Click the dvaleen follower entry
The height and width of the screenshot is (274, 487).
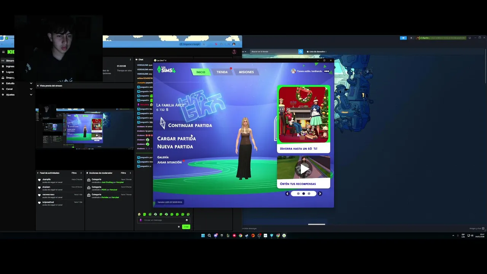(x=60, y=188)
